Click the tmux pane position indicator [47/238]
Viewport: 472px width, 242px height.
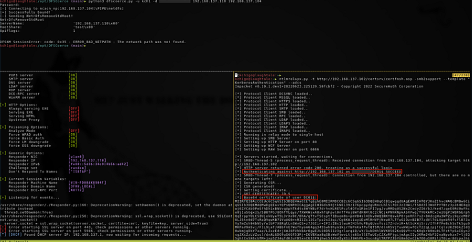(461, 75)
